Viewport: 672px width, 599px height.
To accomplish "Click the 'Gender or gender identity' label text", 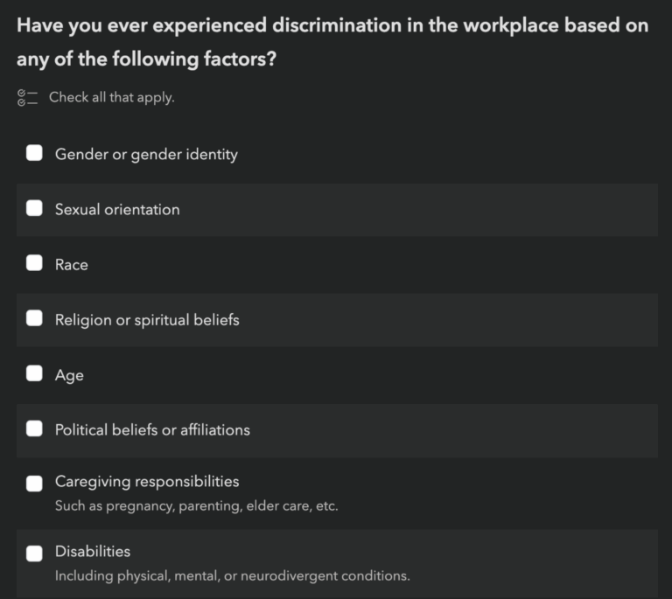I will click(x=146, y=154).
